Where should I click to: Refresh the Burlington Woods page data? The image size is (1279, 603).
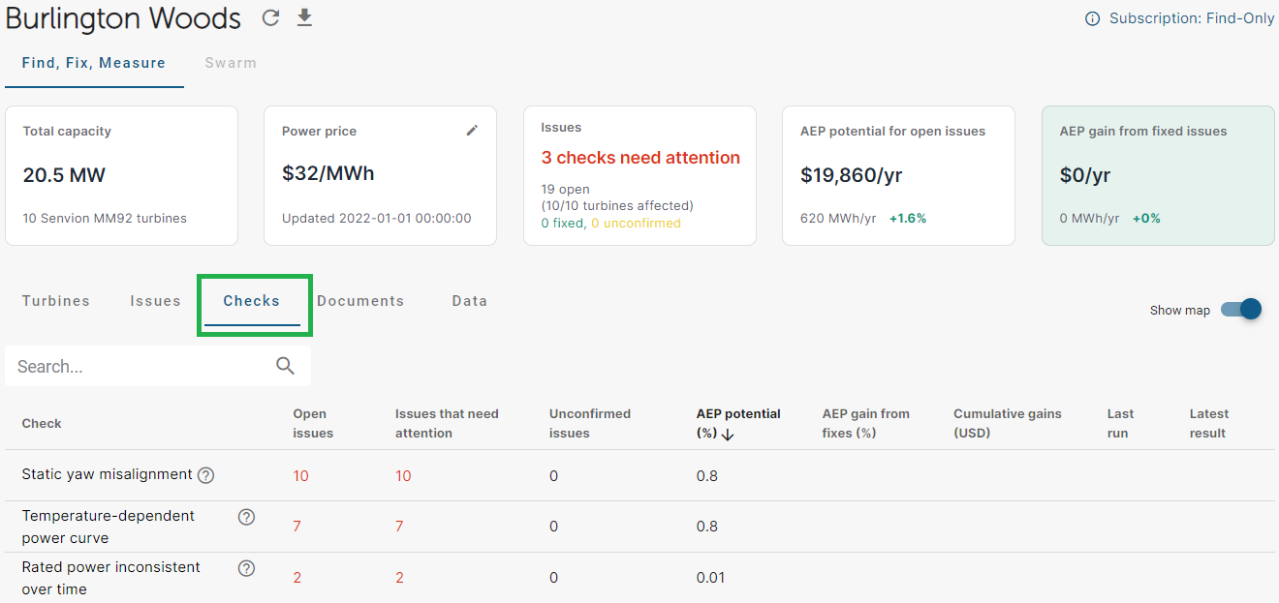271,17
